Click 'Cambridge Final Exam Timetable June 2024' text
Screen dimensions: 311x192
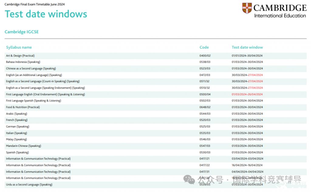(35, 4)
